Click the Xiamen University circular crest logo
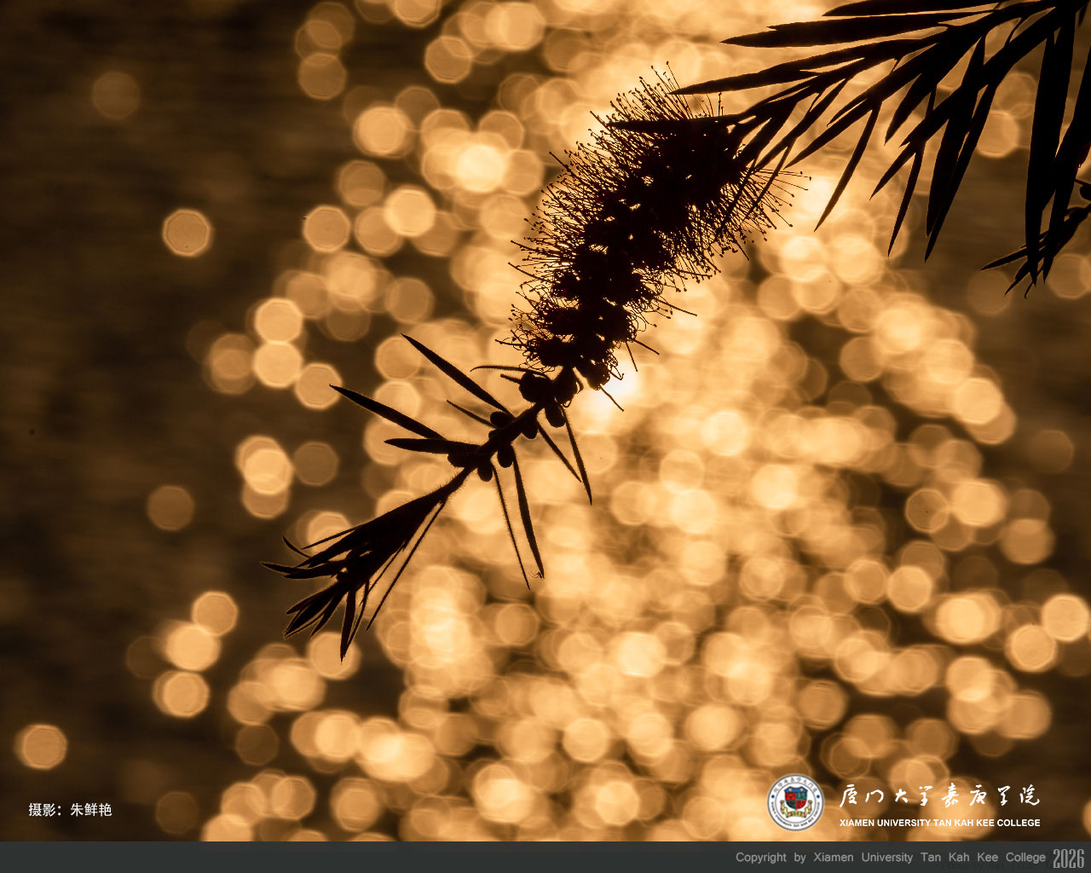This screenshot has height=873, width=1091. [794, 803]
